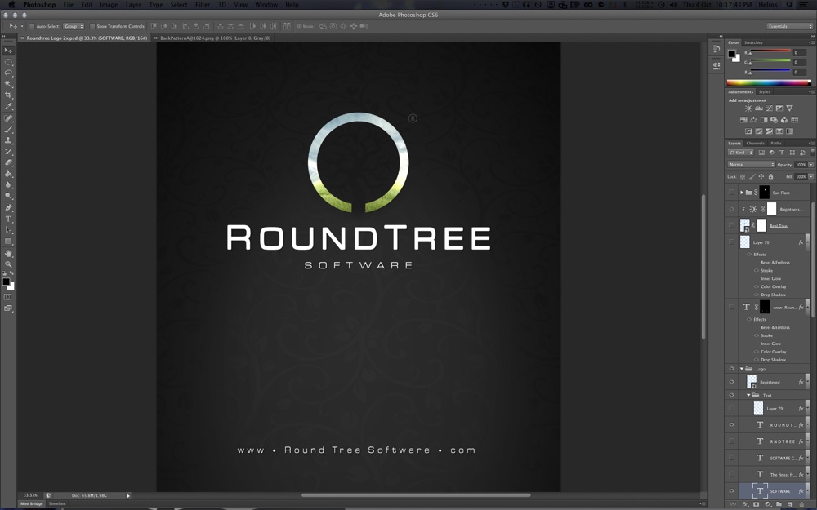Check Show Transform Controls
817x510 pixels.
92,26
